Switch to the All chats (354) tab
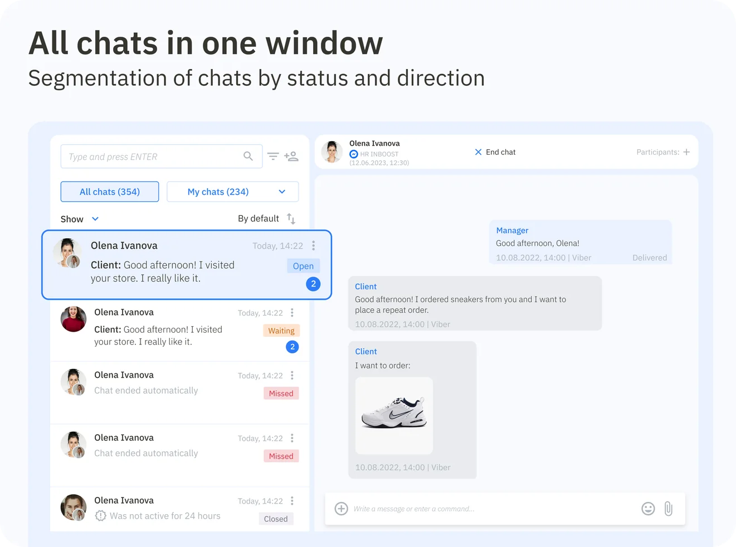The width and height of the screenshot is (736, 547). [110, 192]
